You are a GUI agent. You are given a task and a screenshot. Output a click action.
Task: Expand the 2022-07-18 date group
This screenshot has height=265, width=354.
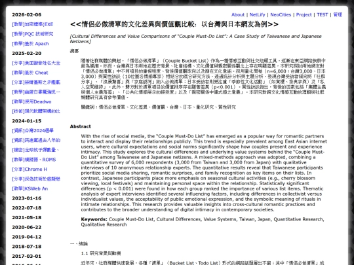pos(27,208)
